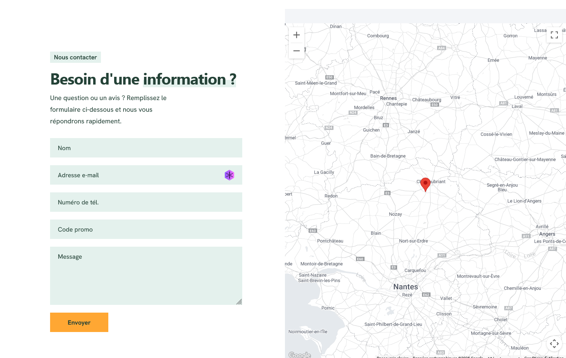The height and width of the screenshot is (358, 566).
Task: Click Cossé-le-Vivien on the map
Action: point(497,134)
